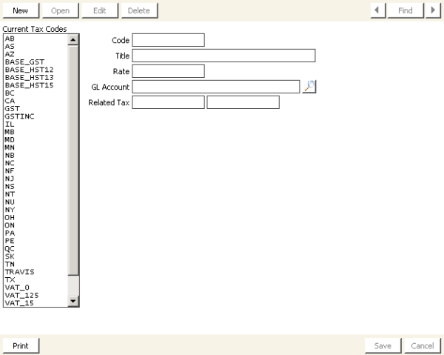Image resolution: width=444 pixels, height=355 pixels.
Task: Select tax code OH
Action: pos(36,217)
